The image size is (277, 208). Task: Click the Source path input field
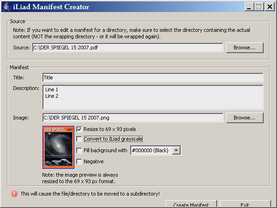[x=128, y=48]
